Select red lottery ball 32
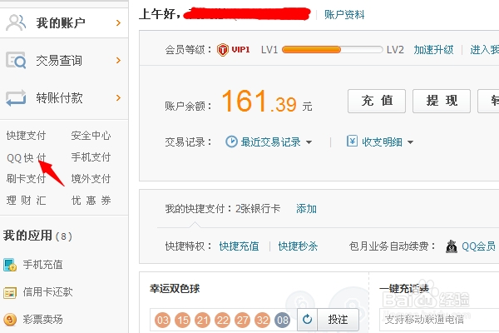 [x=263, y=320]
